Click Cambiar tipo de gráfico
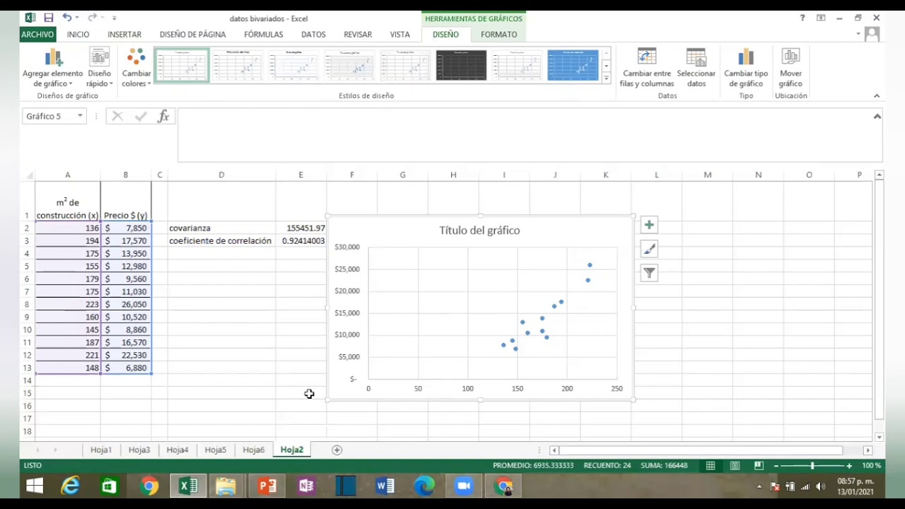The height and width of the screenshot is (509, 905). (746, 68)
